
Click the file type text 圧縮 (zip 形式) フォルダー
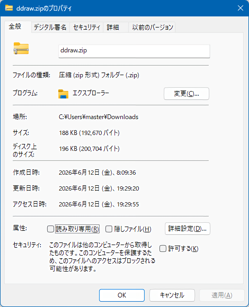(99, 75)
